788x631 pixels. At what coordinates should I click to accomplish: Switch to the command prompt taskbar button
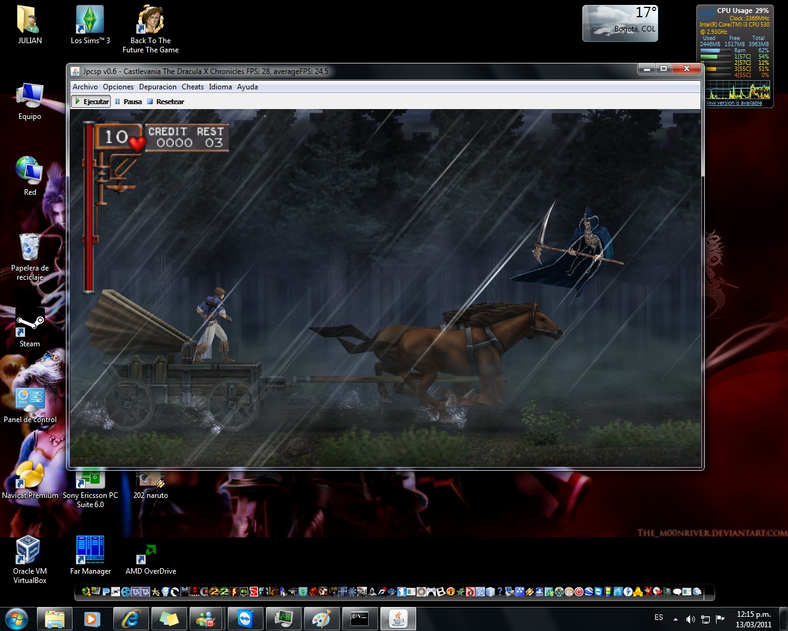360,619
